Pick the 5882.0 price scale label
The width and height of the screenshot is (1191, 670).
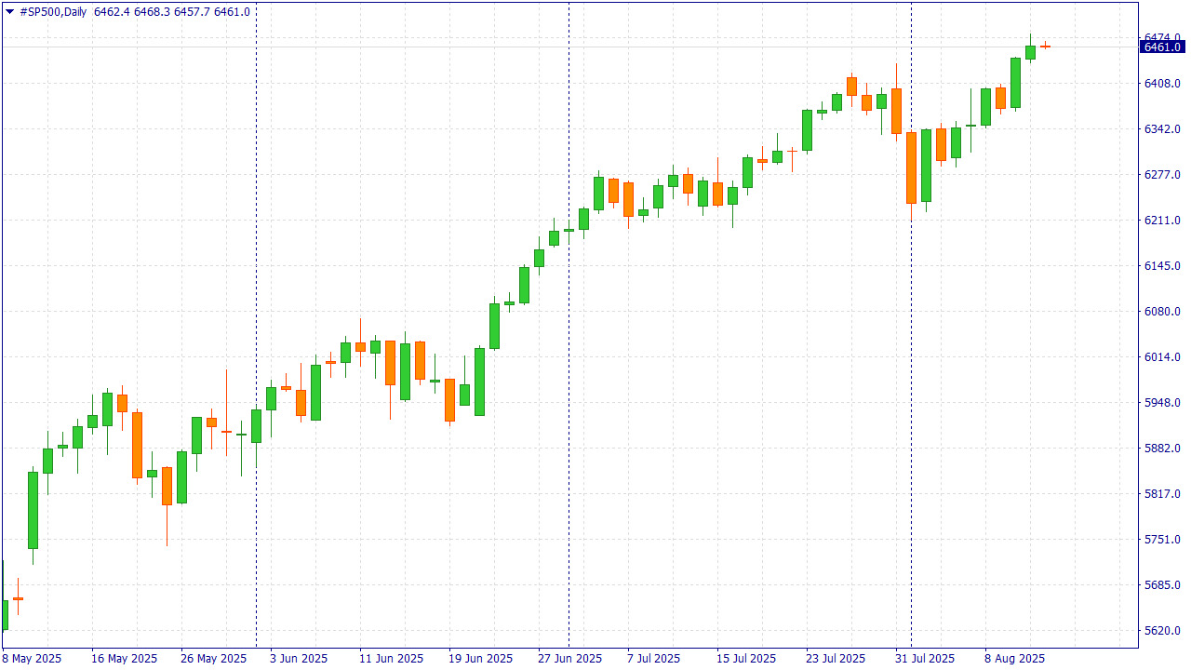click(1162, 449)
